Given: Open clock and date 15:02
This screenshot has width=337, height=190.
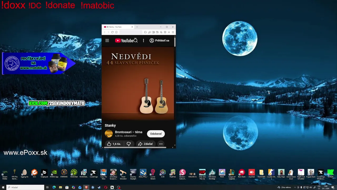Looking at the screenshot, I should point(326,187).
